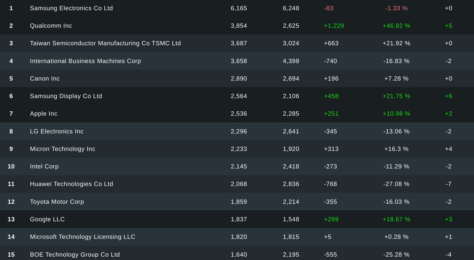This screenshot has width=474, height=260.
Task: Select the +0.28 % percentage cell
Action: click(x=396, y=237)
